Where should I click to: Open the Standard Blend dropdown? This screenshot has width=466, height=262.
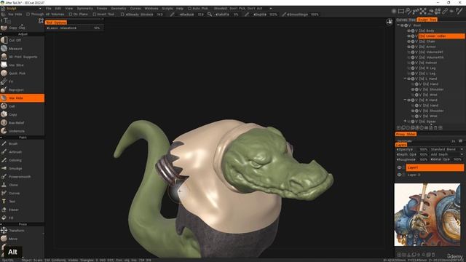446,149
